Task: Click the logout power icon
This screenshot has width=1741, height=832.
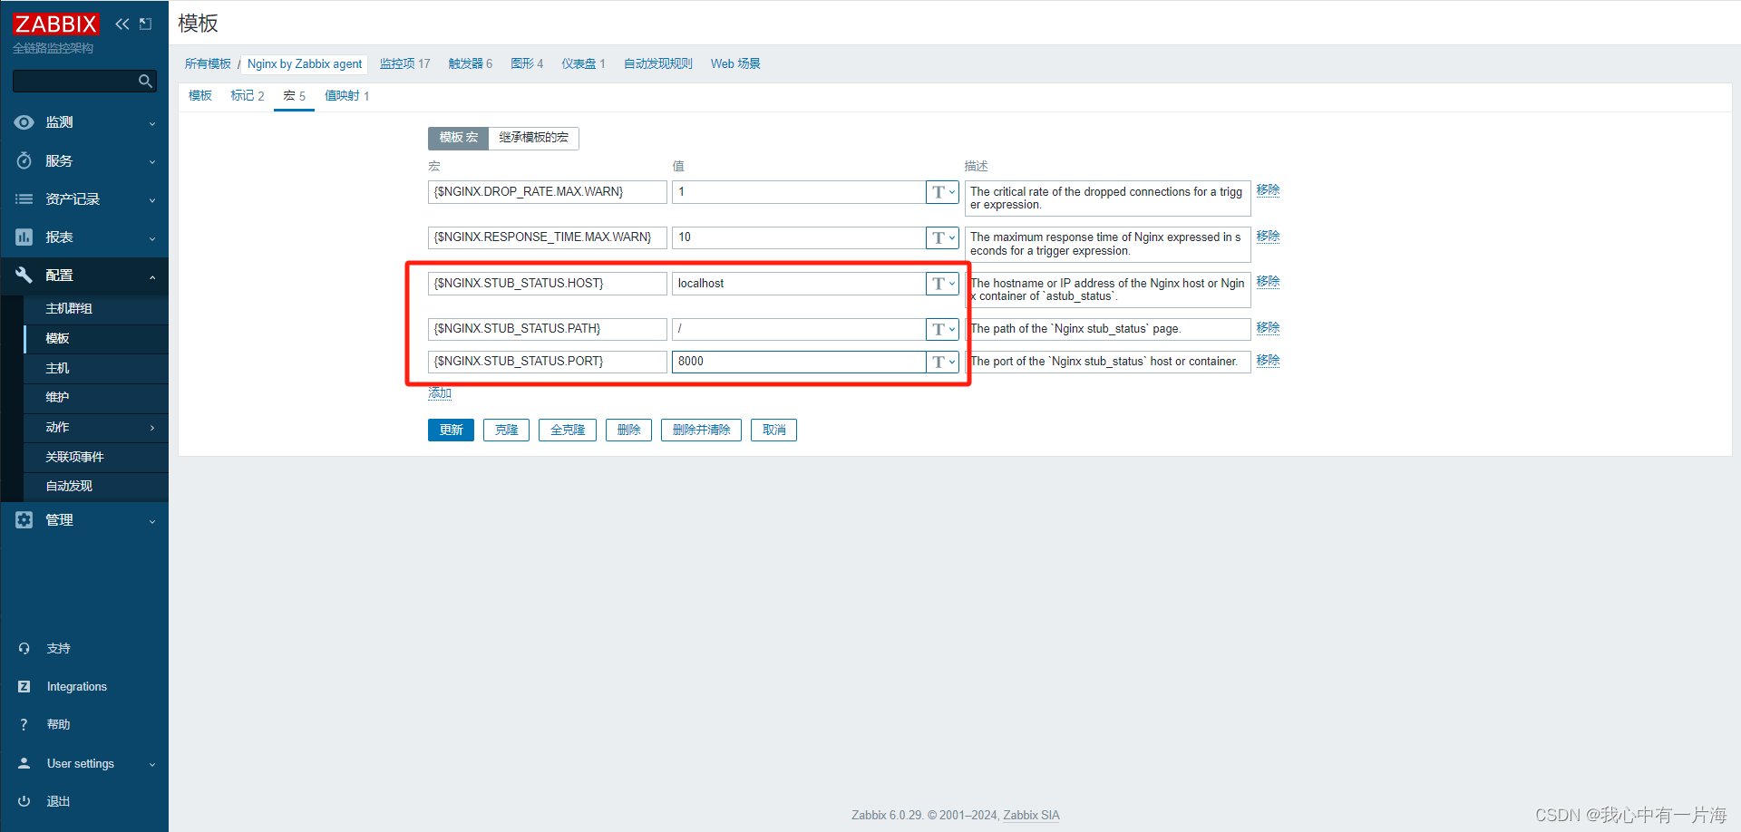Action: coord(24,801)
